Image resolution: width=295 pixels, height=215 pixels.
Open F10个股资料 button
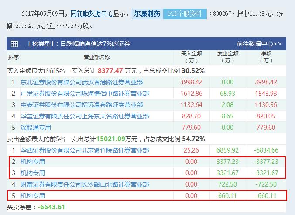click(185, 14)
